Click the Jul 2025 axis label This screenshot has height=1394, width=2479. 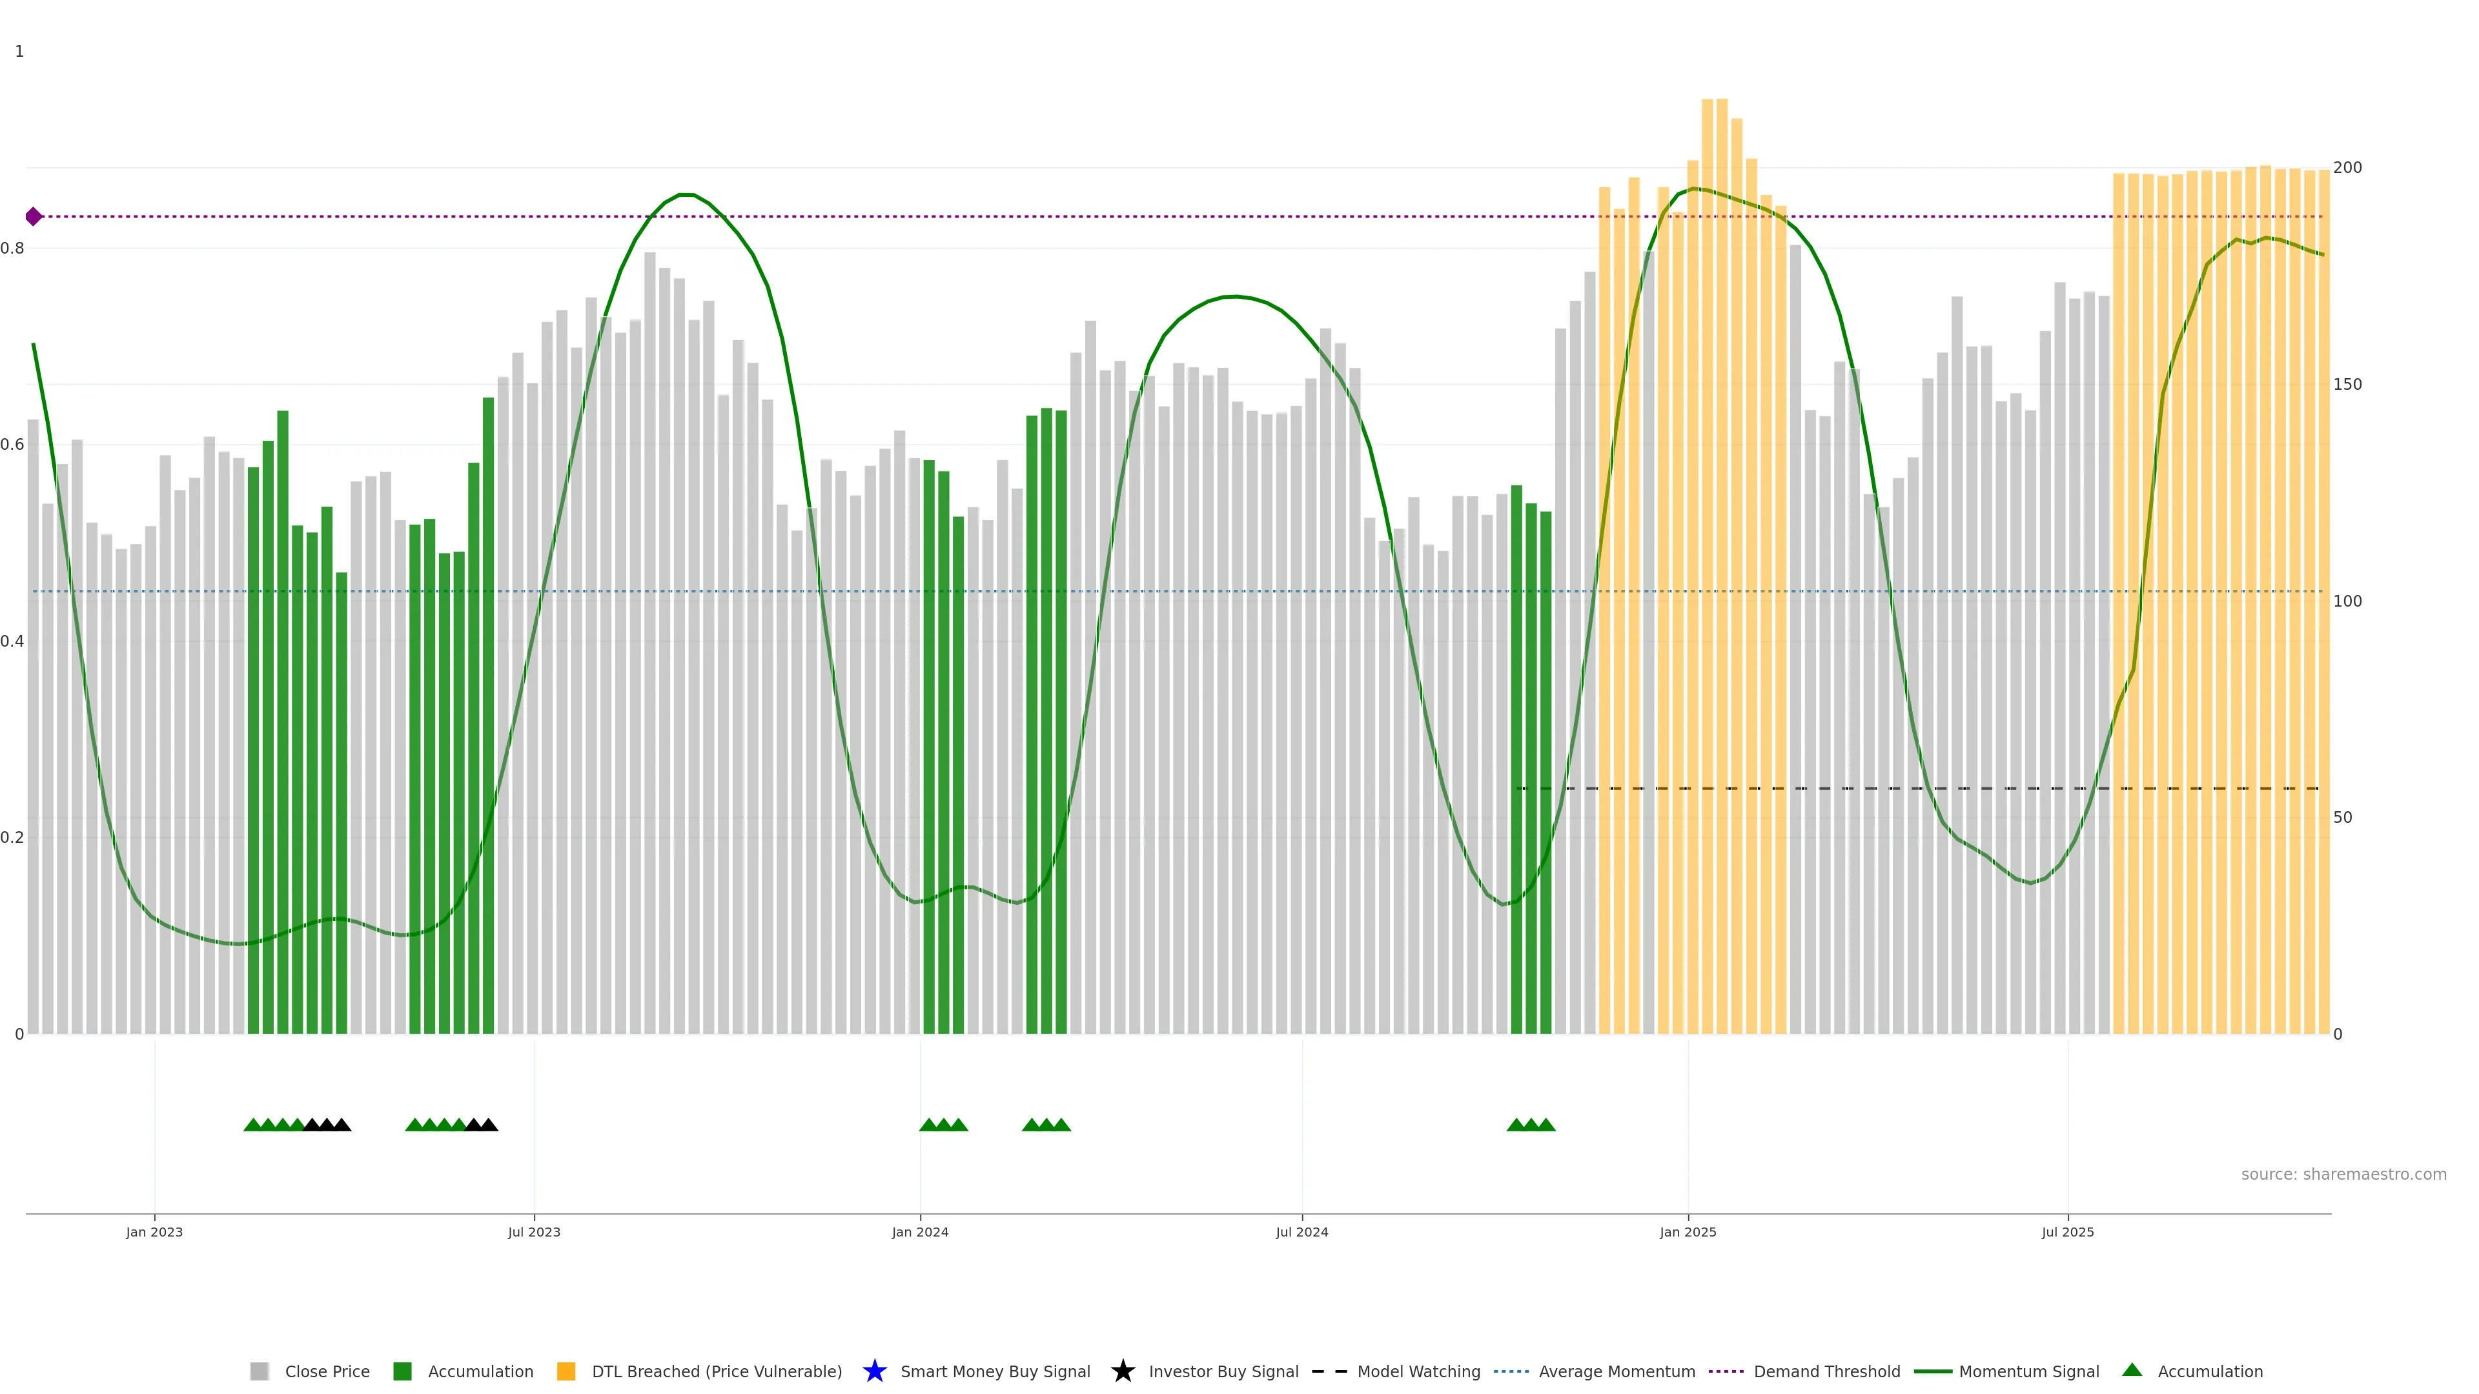(x=2068, y=1231)
